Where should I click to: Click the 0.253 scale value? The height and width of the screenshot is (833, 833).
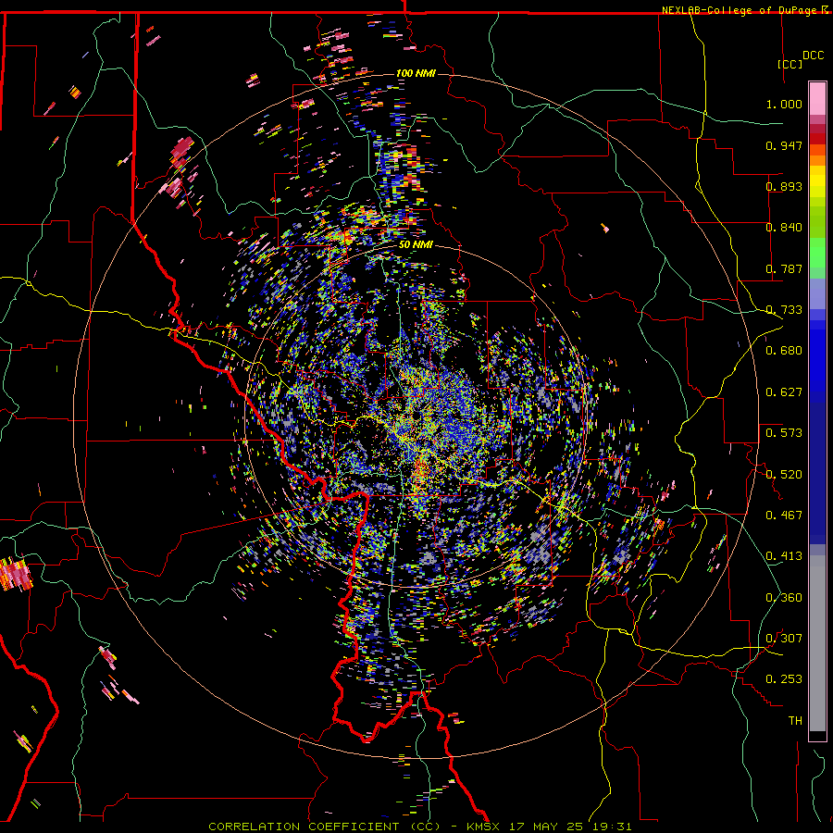click(x=784, y=679)
